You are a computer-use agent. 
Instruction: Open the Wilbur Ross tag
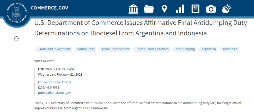point(85,49)
